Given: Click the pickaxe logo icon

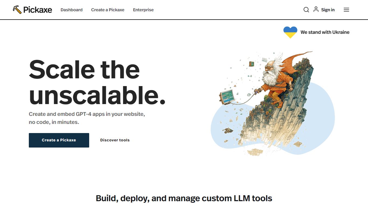Looking at the screenshot, I should click(x=17, y=10).
